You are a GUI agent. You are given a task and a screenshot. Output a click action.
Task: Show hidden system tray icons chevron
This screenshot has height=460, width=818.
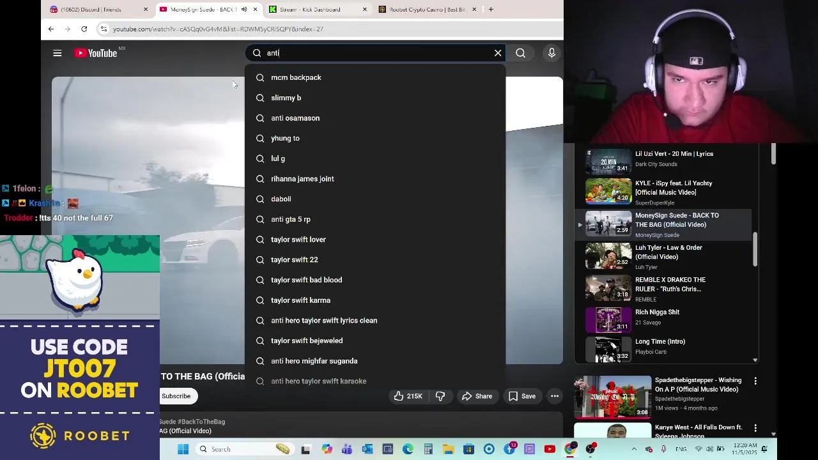tap(633, 449)
